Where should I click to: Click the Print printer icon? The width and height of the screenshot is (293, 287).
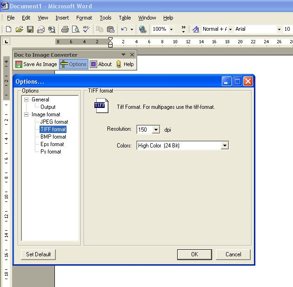click(65, 29)
